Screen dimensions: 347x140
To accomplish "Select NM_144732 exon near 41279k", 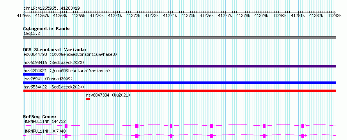I will 264,126.
